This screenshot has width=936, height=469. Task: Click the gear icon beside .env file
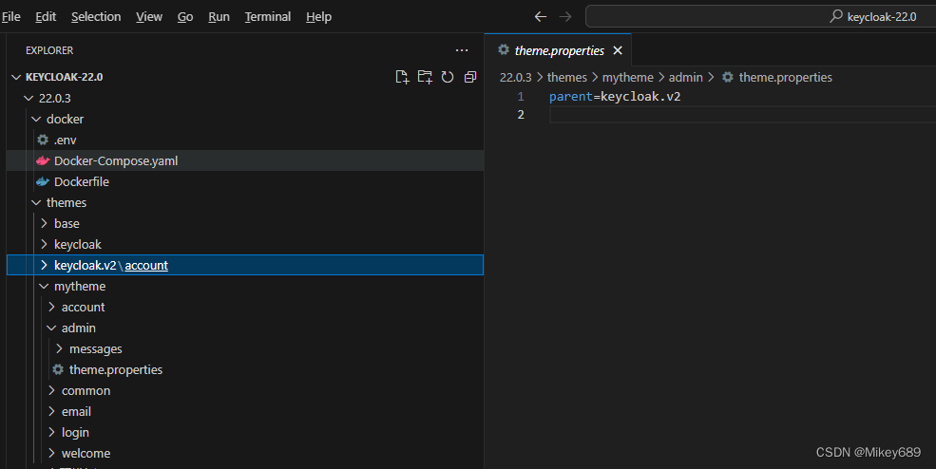(x=43, y=140)
